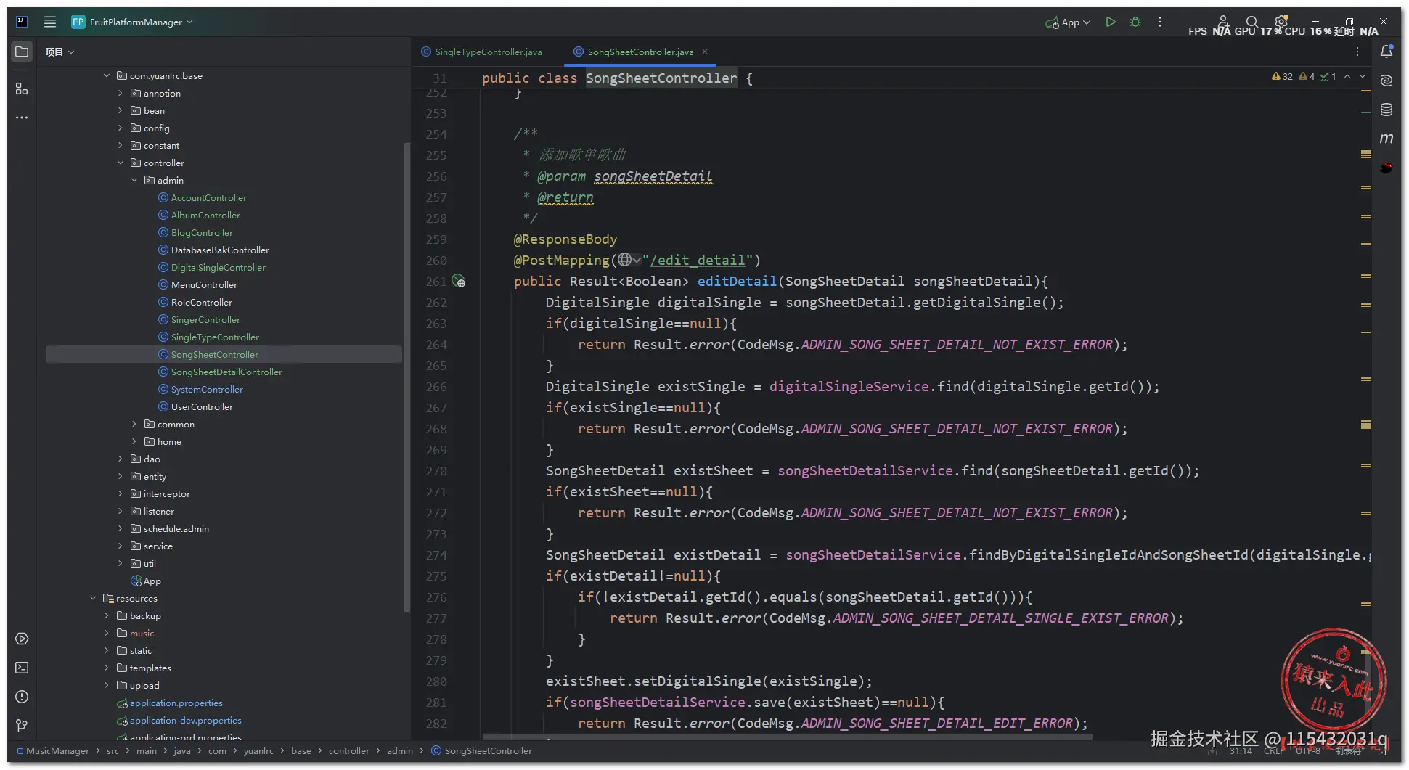Expand the service package
This screenshot has height=770, width=1409.
click(x=121, y=546)
